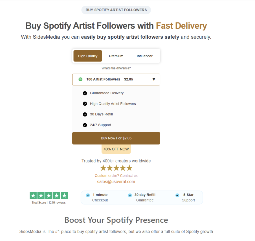Select the High Quality tab
Image resolution: width=255 pixels, height=241 pixels.
88,56
